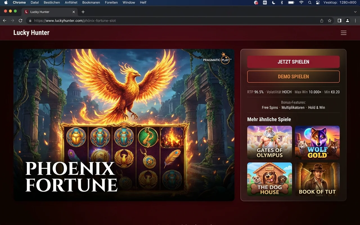The height and width of the screenshot is (225, 360).
Task: Click the Phoenix Fortune game banner
Action: [x=124, y=125]
